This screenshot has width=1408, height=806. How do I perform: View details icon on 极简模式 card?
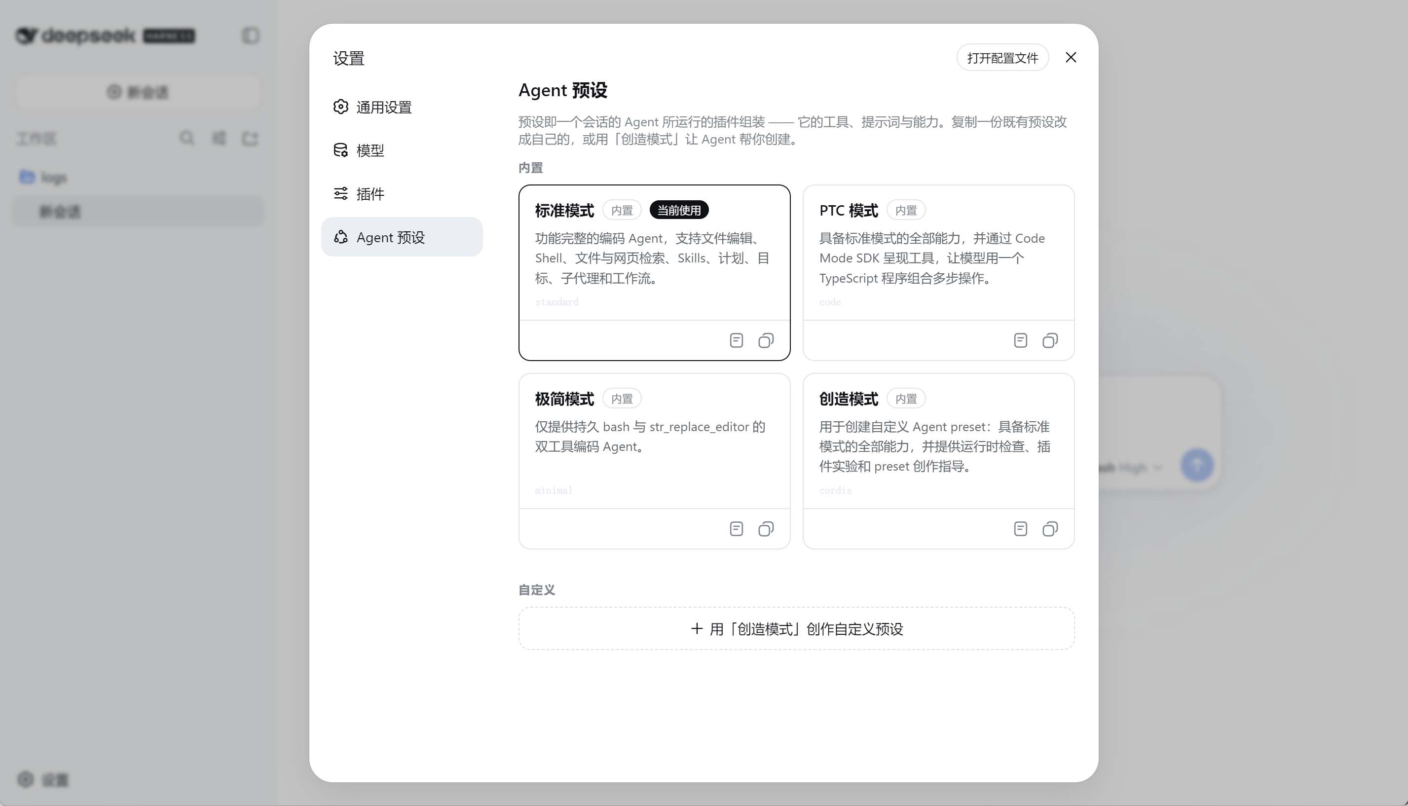click(736, 529)
